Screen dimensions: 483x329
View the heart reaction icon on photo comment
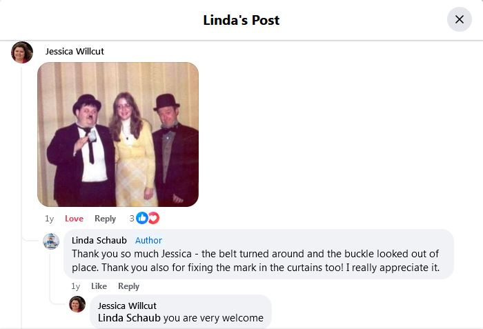pos(152,218)
